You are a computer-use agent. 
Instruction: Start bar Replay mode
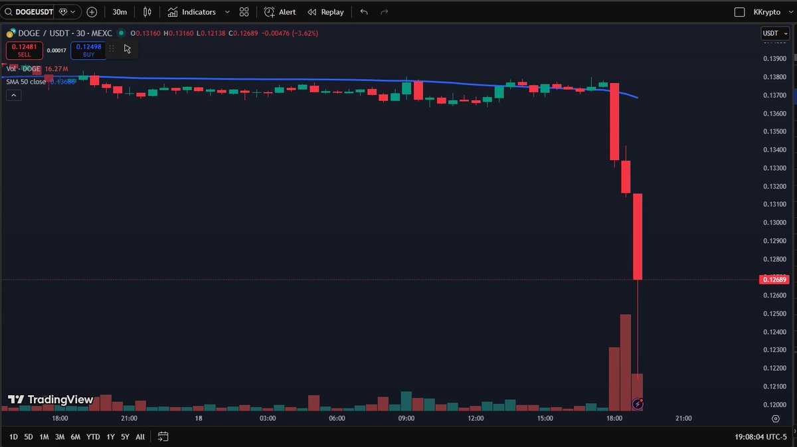(x=325, y=11)
